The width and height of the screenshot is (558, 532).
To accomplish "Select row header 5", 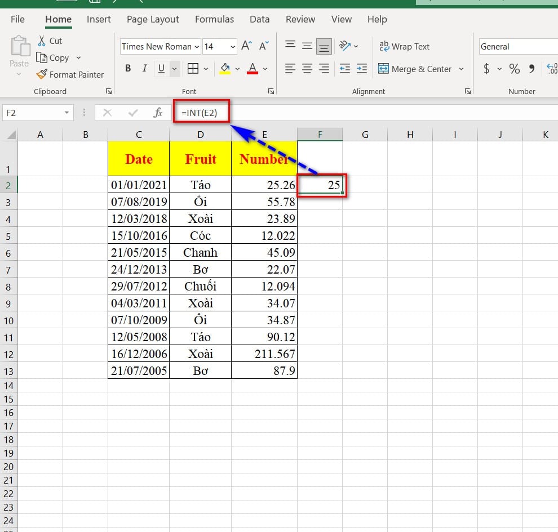I will pyautogui.click(x=8, y=236).
